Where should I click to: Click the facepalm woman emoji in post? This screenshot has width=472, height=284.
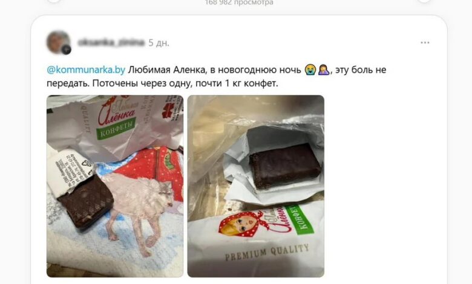(324, 69)
